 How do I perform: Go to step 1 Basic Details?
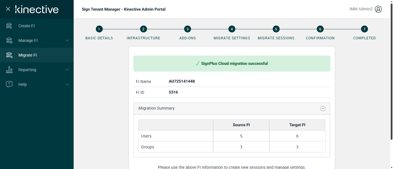[99, 29]
